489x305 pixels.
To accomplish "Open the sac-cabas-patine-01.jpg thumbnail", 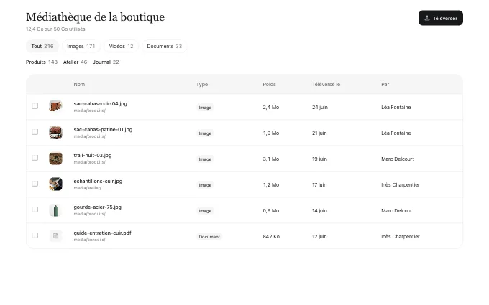I will (55, 132).
